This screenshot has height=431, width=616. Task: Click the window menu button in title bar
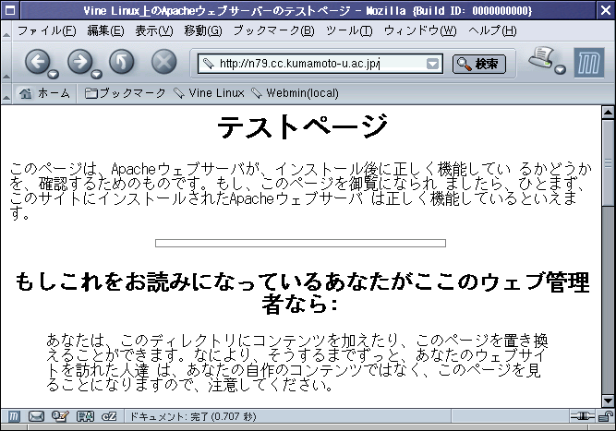(x=10, y=10)
